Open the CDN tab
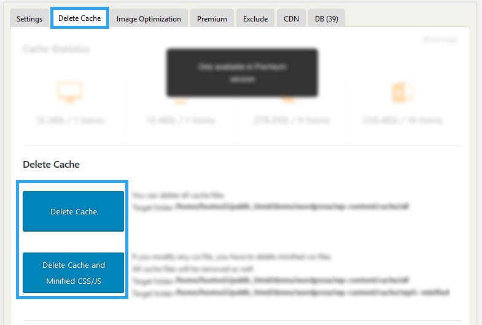The height and width of the screenshot is (325, 482). coord(291,18)
